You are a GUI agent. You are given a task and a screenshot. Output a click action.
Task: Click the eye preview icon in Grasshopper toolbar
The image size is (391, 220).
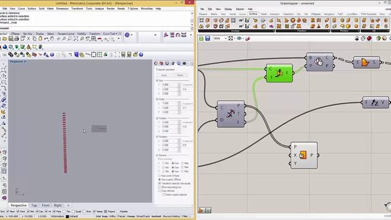click(239, 38)
